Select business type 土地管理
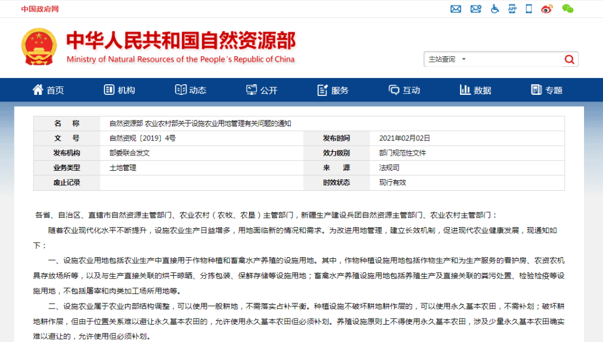603x342 pixels. (123, 167)
